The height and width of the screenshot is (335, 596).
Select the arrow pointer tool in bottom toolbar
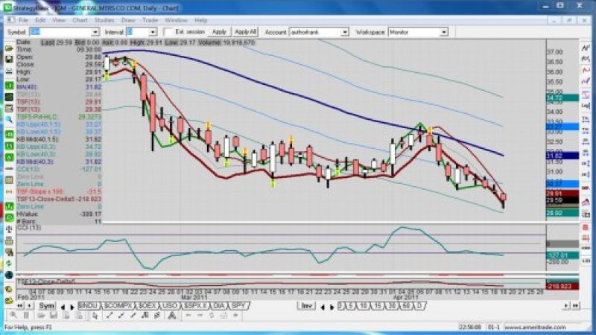click(x=96, y=316)
